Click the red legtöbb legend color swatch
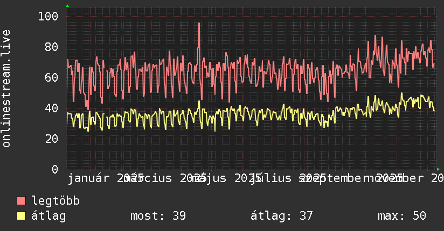This screenshot has width=444, height=231. (21, 201)
